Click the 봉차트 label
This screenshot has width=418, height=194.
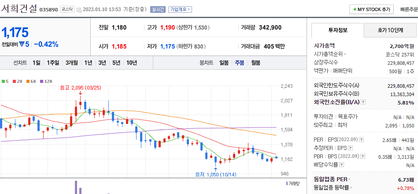(x=206, y=63)
